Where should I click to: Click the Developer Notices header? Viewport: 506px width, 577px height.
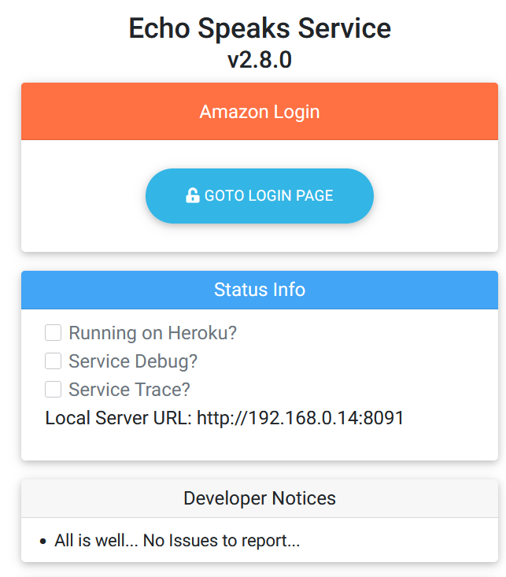coord(260,498)
